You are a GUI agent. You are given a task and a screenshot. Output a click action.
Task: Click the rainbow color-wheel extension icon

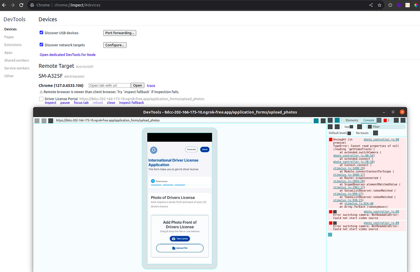[x=416, y=5]
